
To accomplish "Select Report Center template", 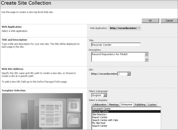I will (126, 117).
